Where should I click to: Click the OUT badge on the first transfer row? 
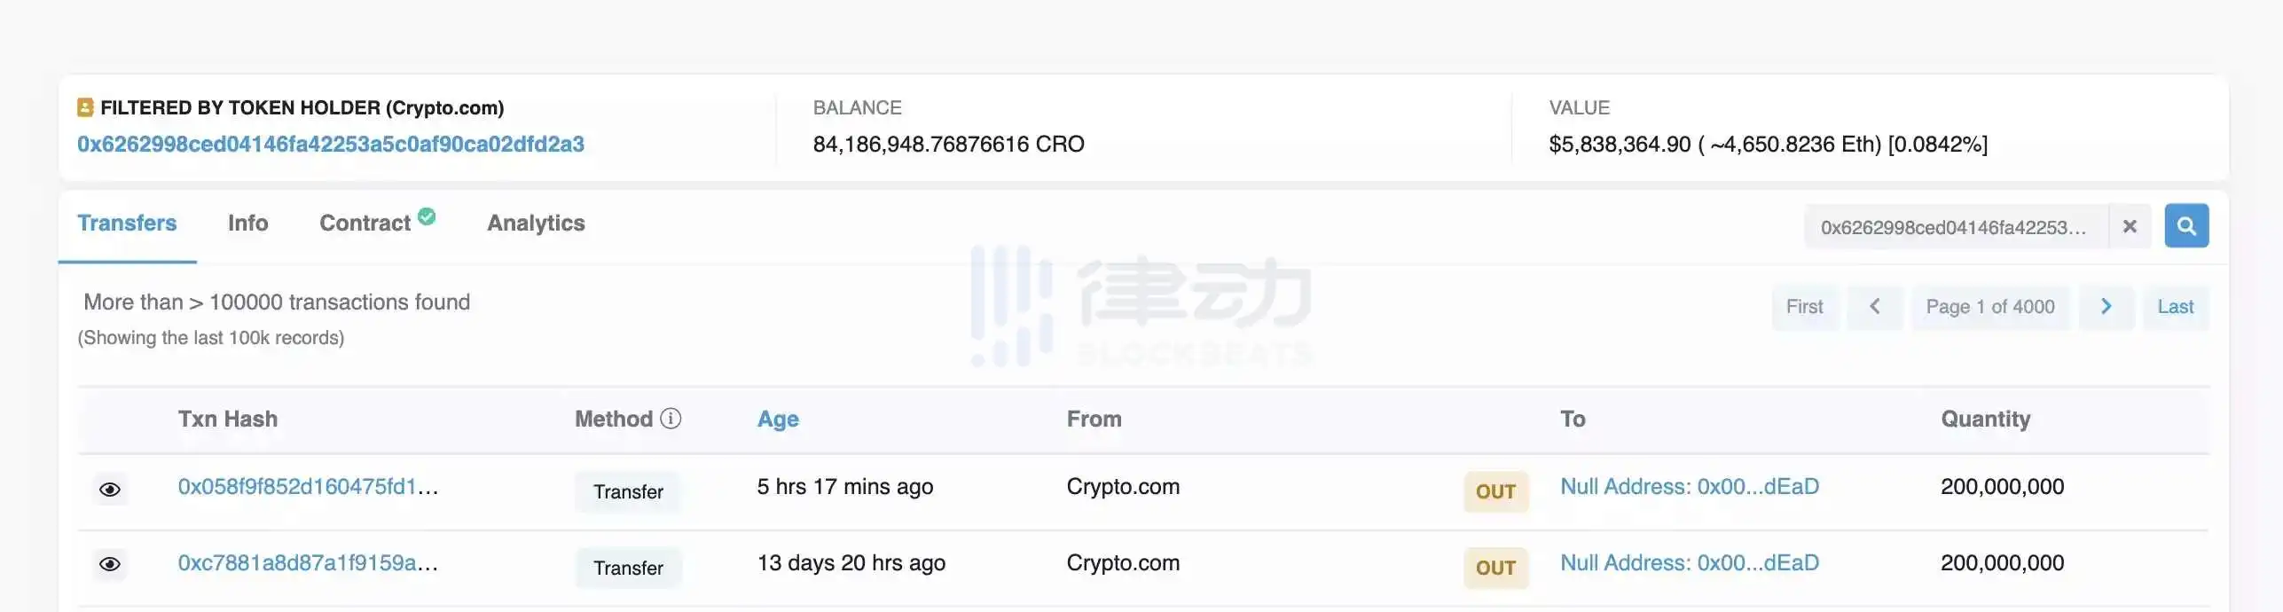[x=1495, y=491]
